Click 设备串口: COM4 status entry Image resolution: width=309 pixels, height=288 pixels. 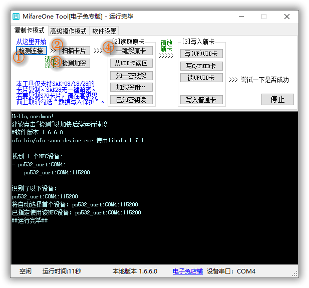coord(231,271)
